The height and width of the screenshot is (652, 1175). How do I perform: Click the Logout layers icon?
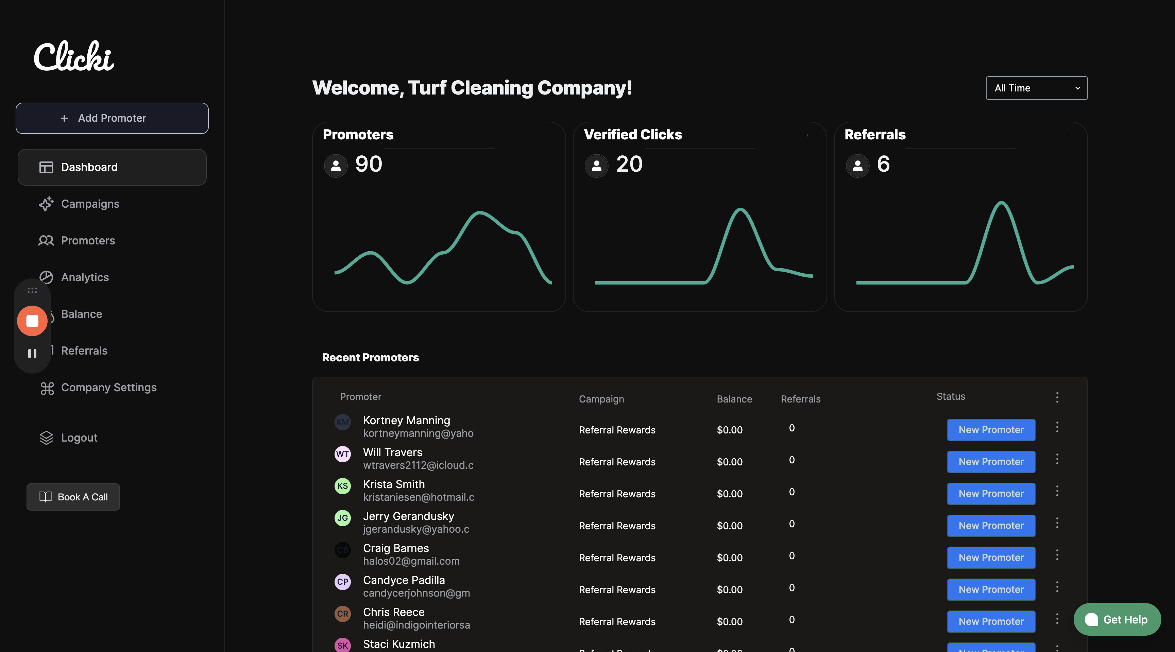click(x=46, y=438)
